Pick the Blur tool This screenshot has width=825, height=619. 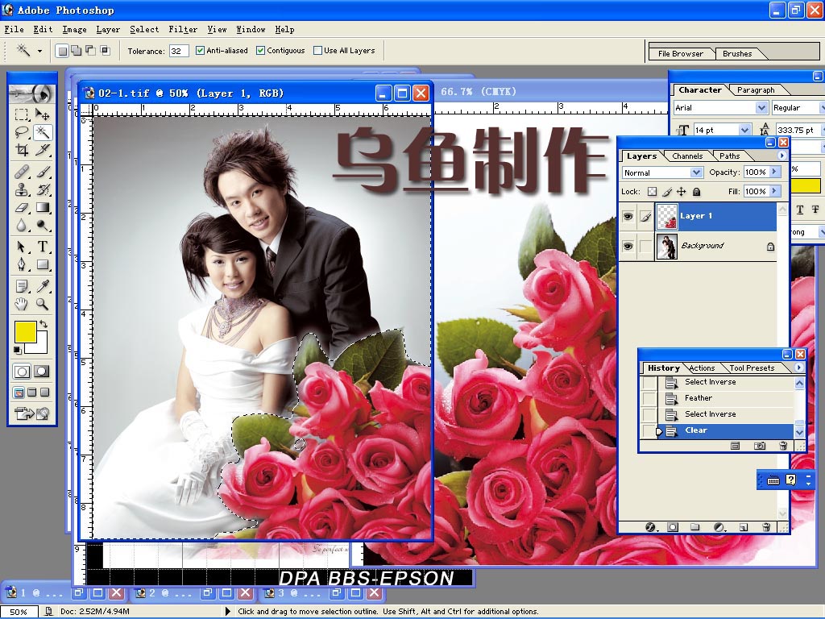[22, 226]
